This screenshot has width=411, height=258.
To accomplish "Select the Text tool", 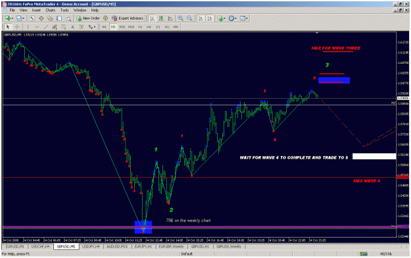I will pos(72,27).
